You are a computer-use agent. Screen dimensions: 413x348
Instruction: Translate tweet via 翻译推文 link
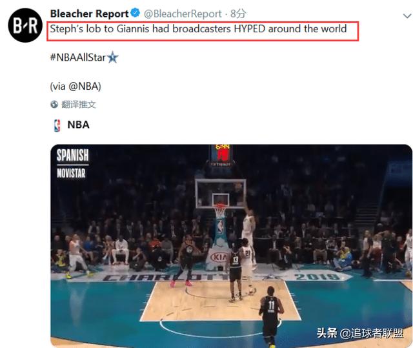79,105
